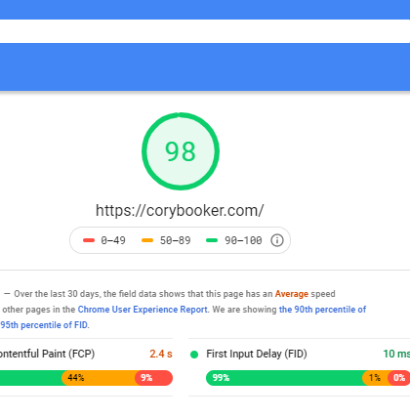Click the red 0-49 legend marker
410x419 pixels.
[x=89, y=240]
